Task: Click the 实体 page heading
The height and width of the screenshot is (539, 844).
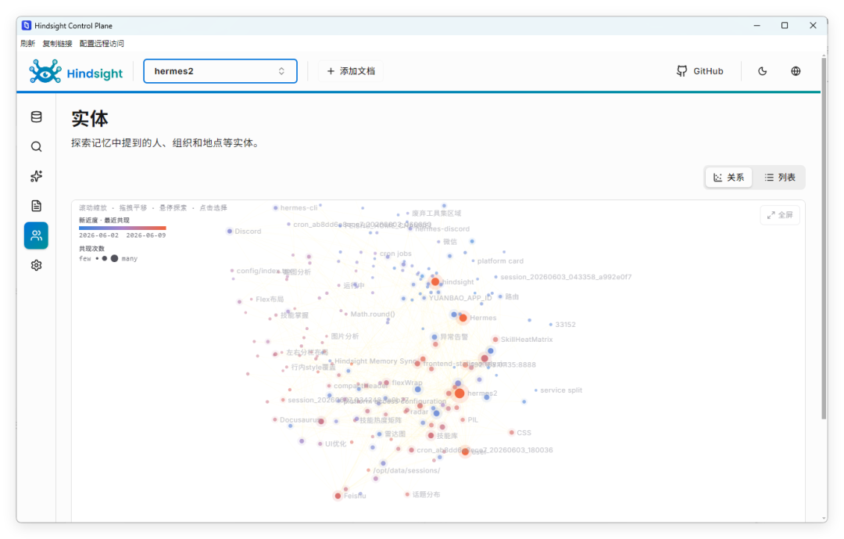Action: (x=90, y=119)
